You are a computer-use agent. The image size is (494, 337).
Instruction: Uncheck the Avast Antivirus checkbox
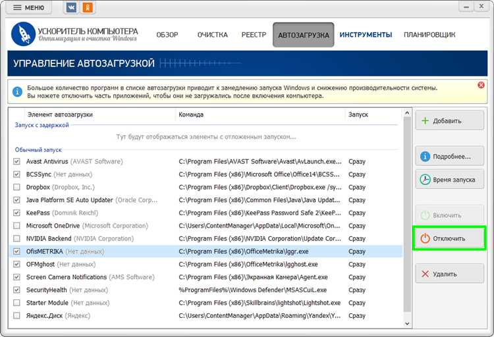[16, 161]
